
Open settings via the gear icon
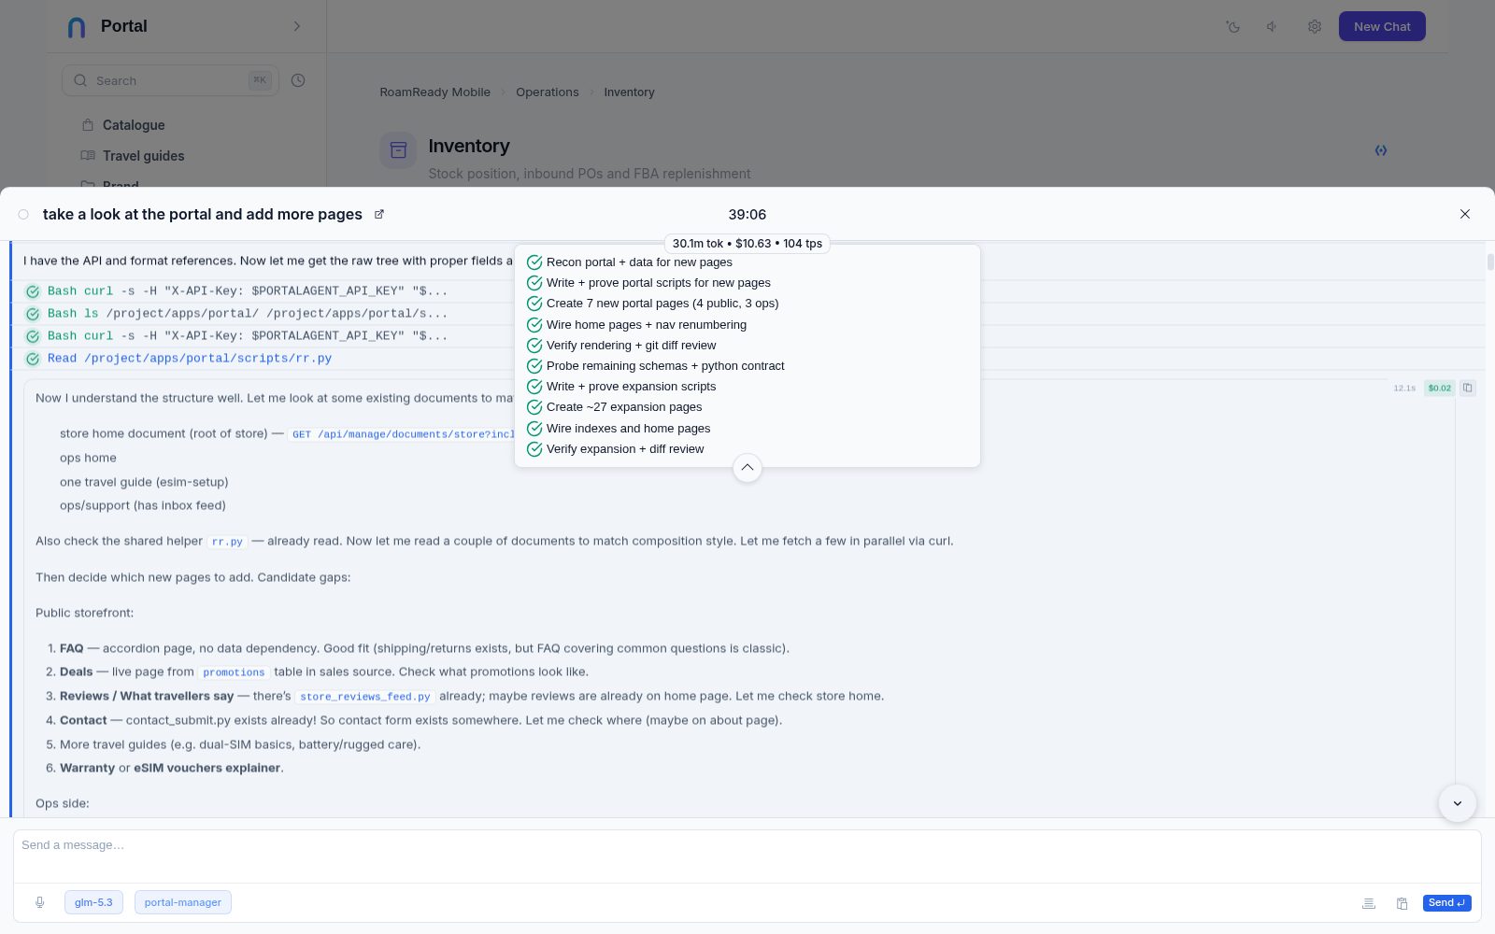click(1315, 27)
